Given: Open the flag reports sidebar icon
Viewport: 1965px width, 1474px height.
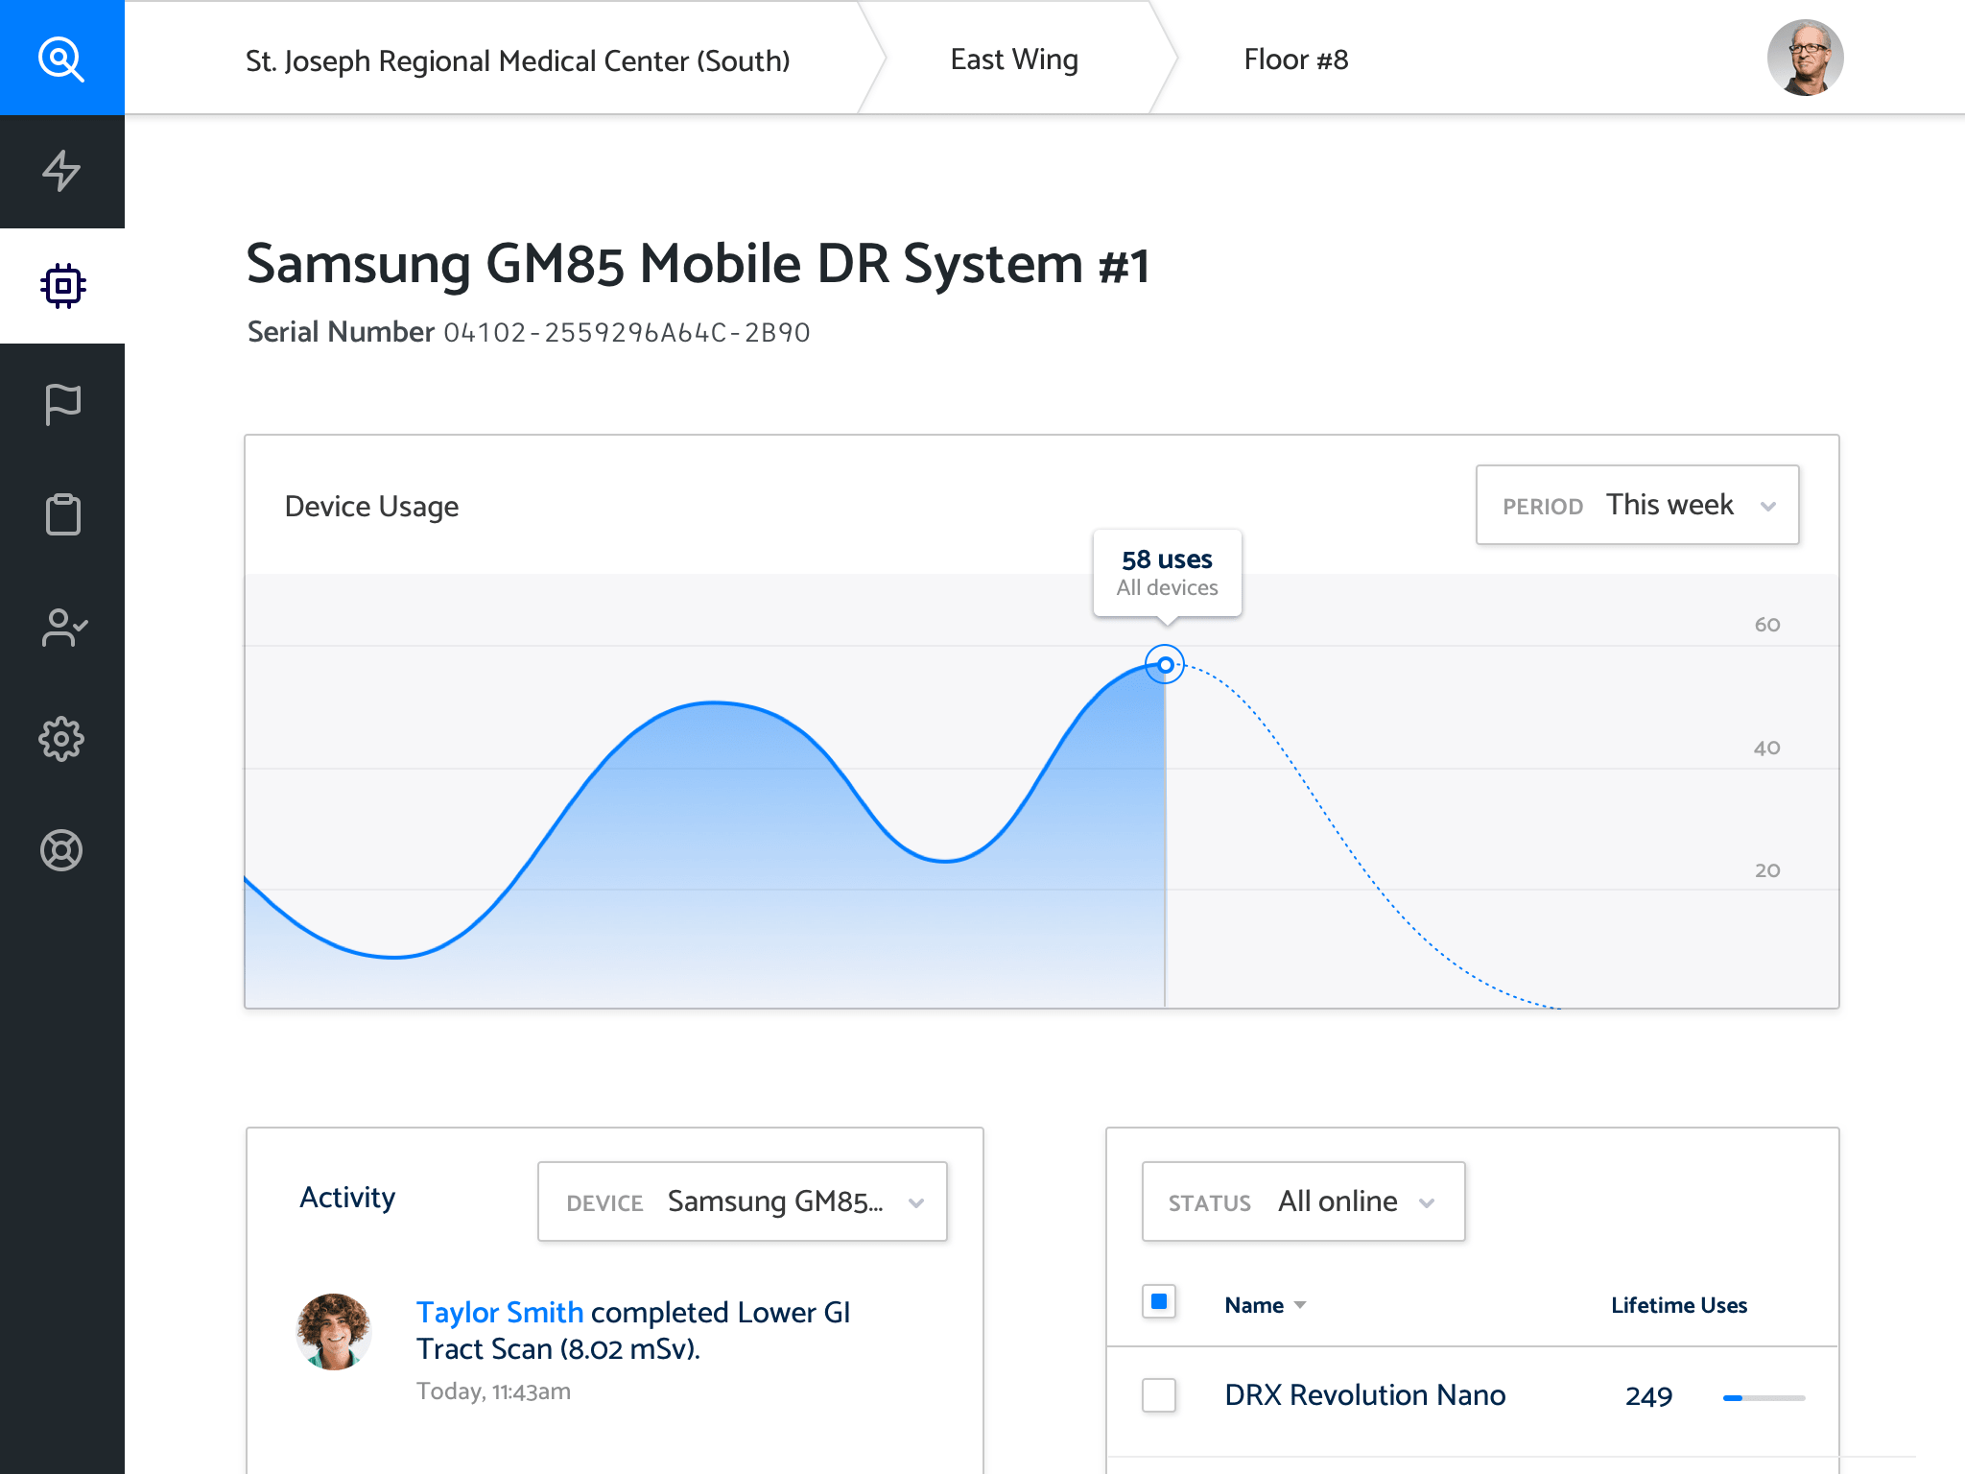Looking at the screenshot, I should click(x=62, y=404).
